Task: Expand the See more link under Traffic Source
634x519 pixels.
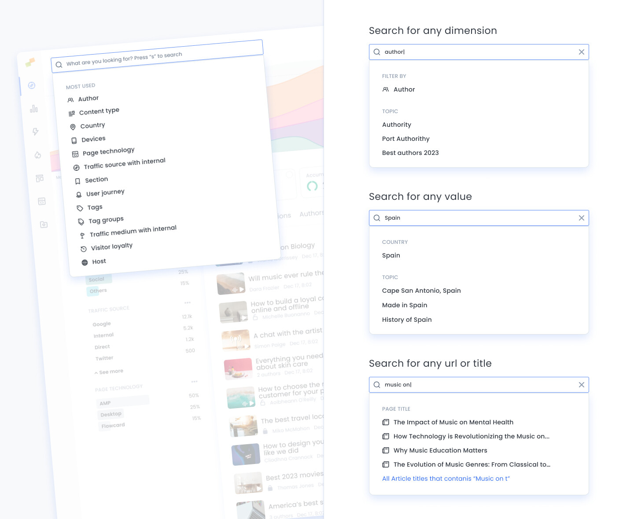Action: coord(109,371)
